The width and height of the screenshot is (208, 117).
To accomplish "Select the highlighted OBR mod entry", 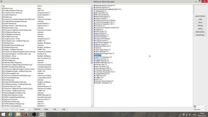I will [98, 55].
